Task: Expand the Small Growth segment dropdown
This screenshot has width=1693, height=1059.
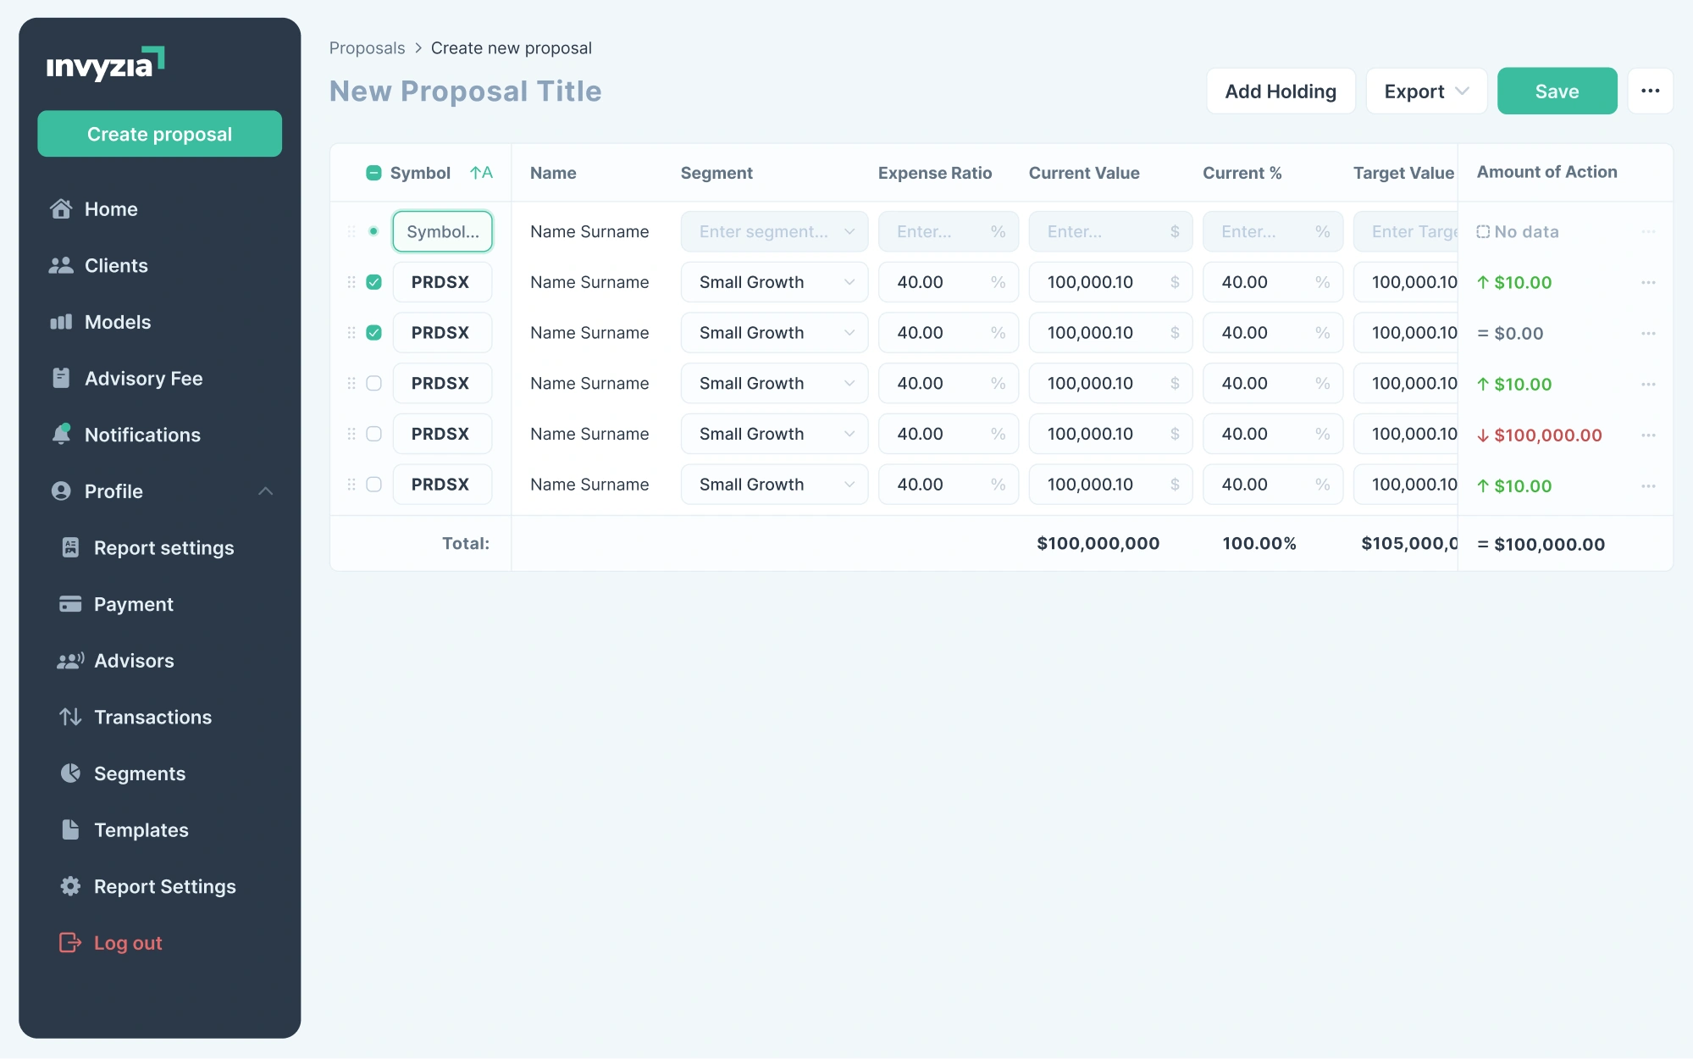Action: pyautogui.click(x=773, y=282)
